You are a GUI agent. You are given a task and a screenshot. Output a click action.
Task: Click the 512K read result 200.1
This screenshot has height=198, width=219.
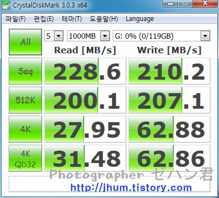tap(85, 100)
